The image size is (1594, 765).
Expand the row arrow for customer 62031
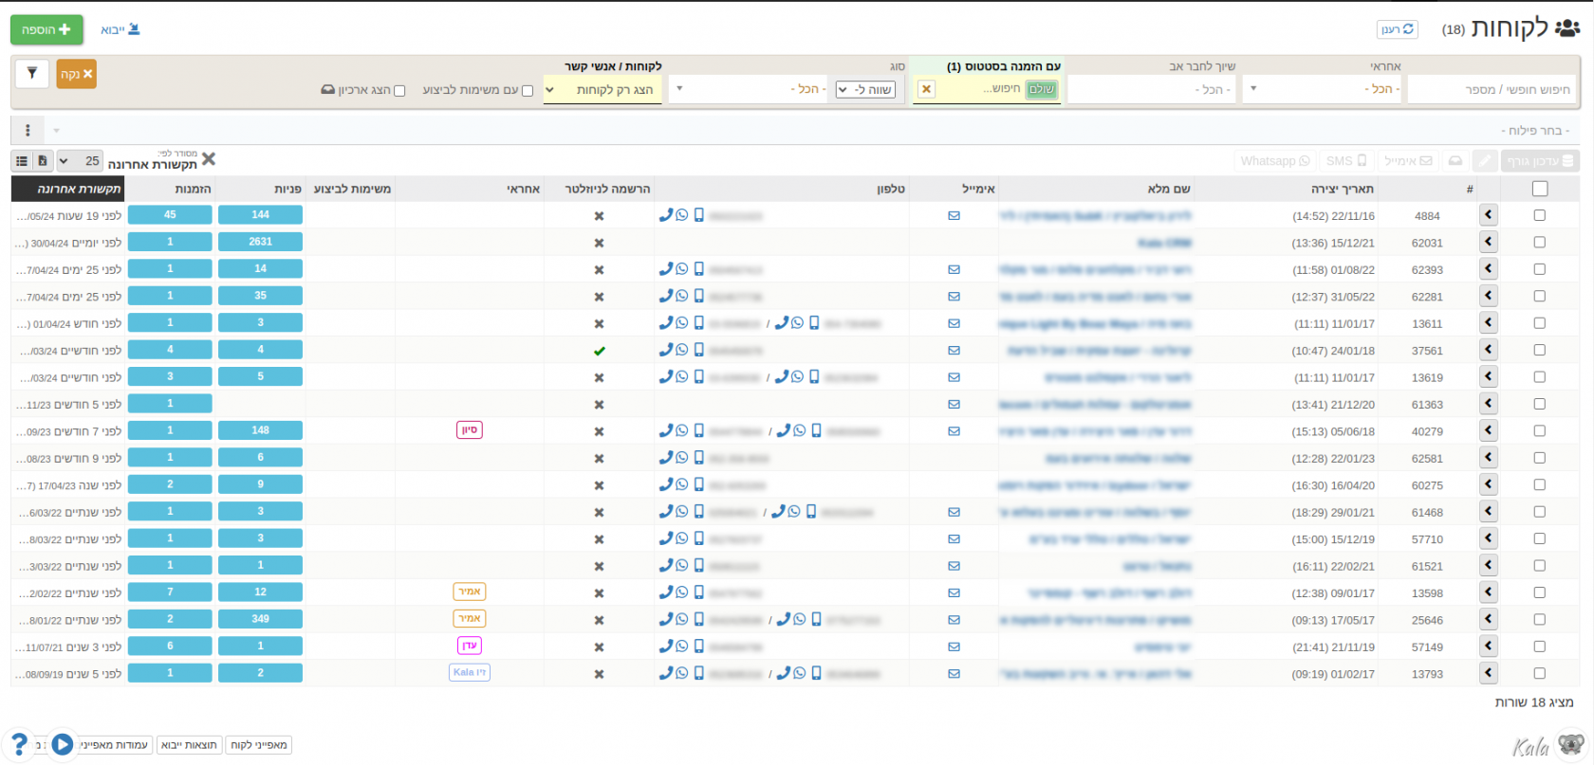click(1488, 243)
